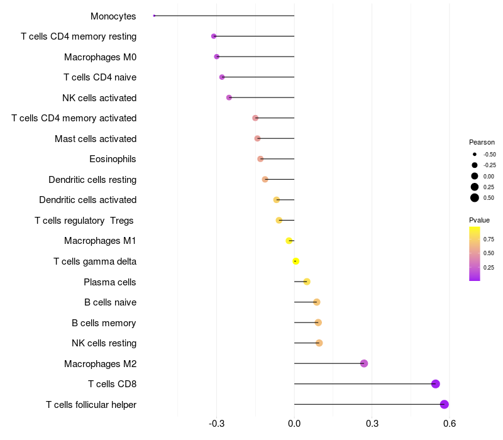Image resolution: width=503 pixels, height=440 pixels.
Task: Click the B cells memory label
Action: [x=104, y=323]
